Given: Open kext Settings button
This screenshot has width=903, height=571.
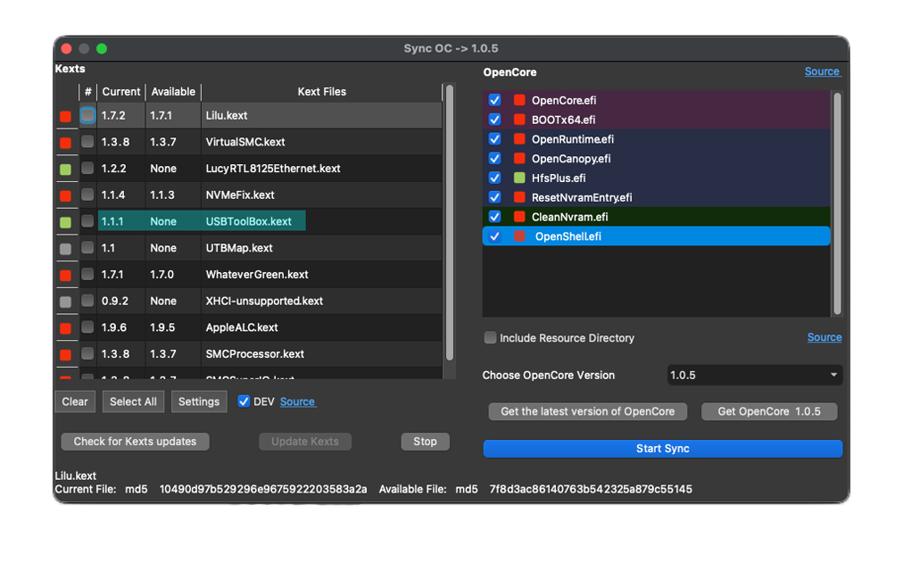Looking at the screenshot, I should (x=199, y=401).
